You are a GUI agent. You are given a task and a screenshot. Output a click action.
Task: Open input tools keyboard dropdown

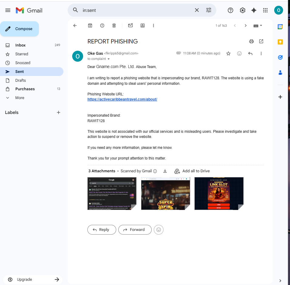point(258,26)
